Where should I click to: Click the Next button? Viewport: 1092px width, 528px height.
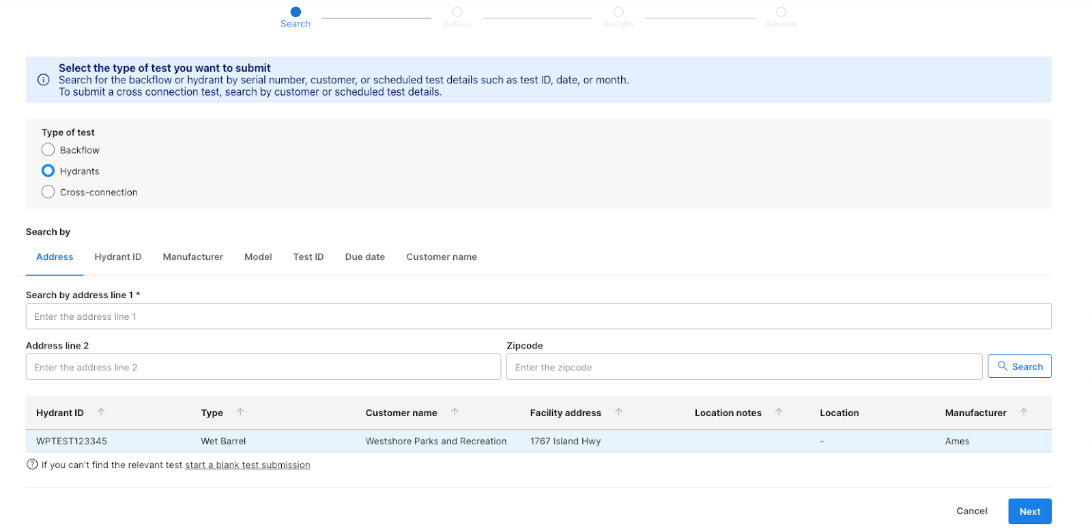[x=1029, y=511]
